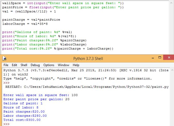The width and height of the screenshot is (174, 126).
Task: Click the wallSpace input line in editor
Action: [63, 3]
